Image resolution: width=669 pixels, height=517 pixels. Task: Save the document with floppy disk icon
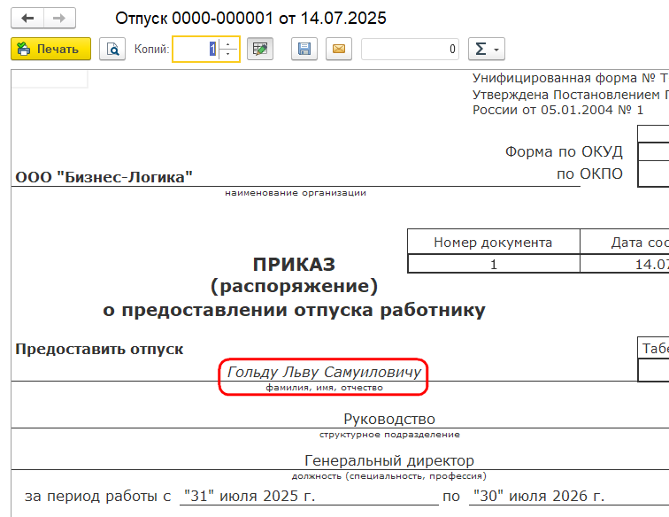click(x=304, y=49)
